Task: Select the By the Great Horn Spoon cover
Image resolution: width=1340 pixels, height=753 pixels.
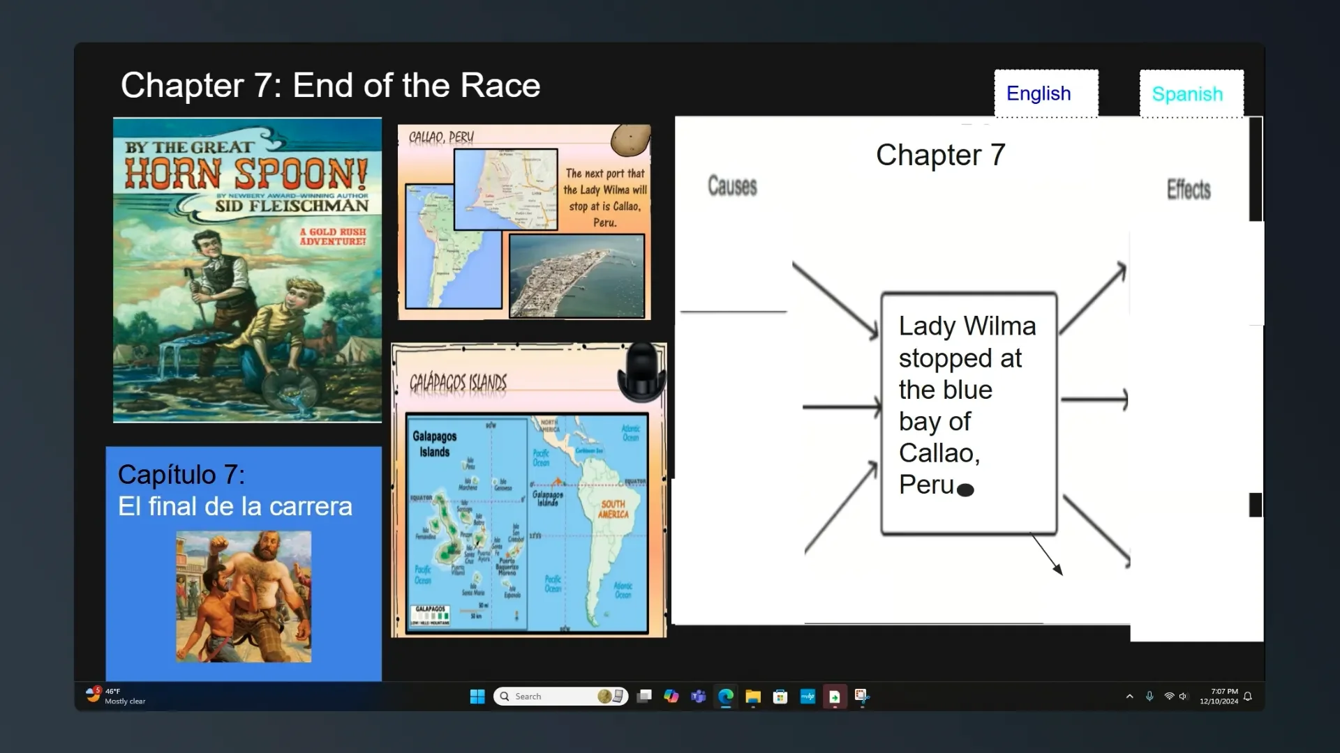Action: pos(247,270)
